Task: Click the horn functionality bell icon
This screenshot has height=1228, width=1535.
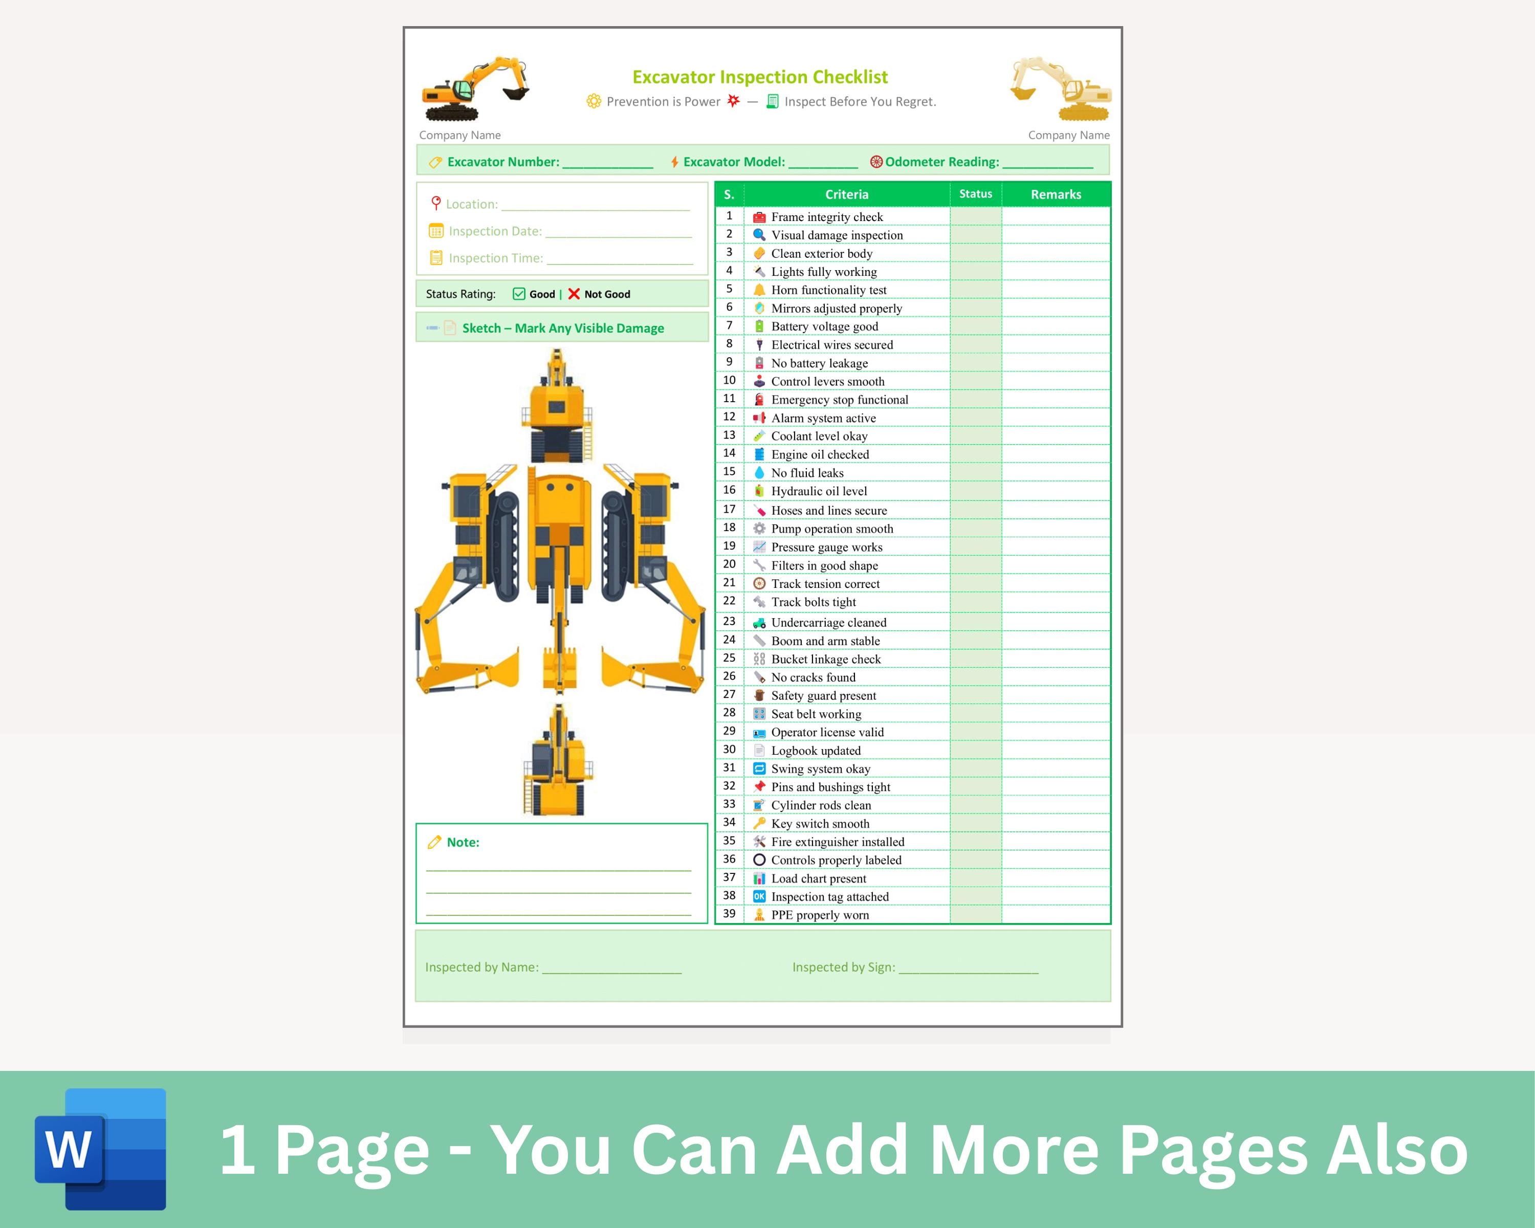Action: [759, 290]
